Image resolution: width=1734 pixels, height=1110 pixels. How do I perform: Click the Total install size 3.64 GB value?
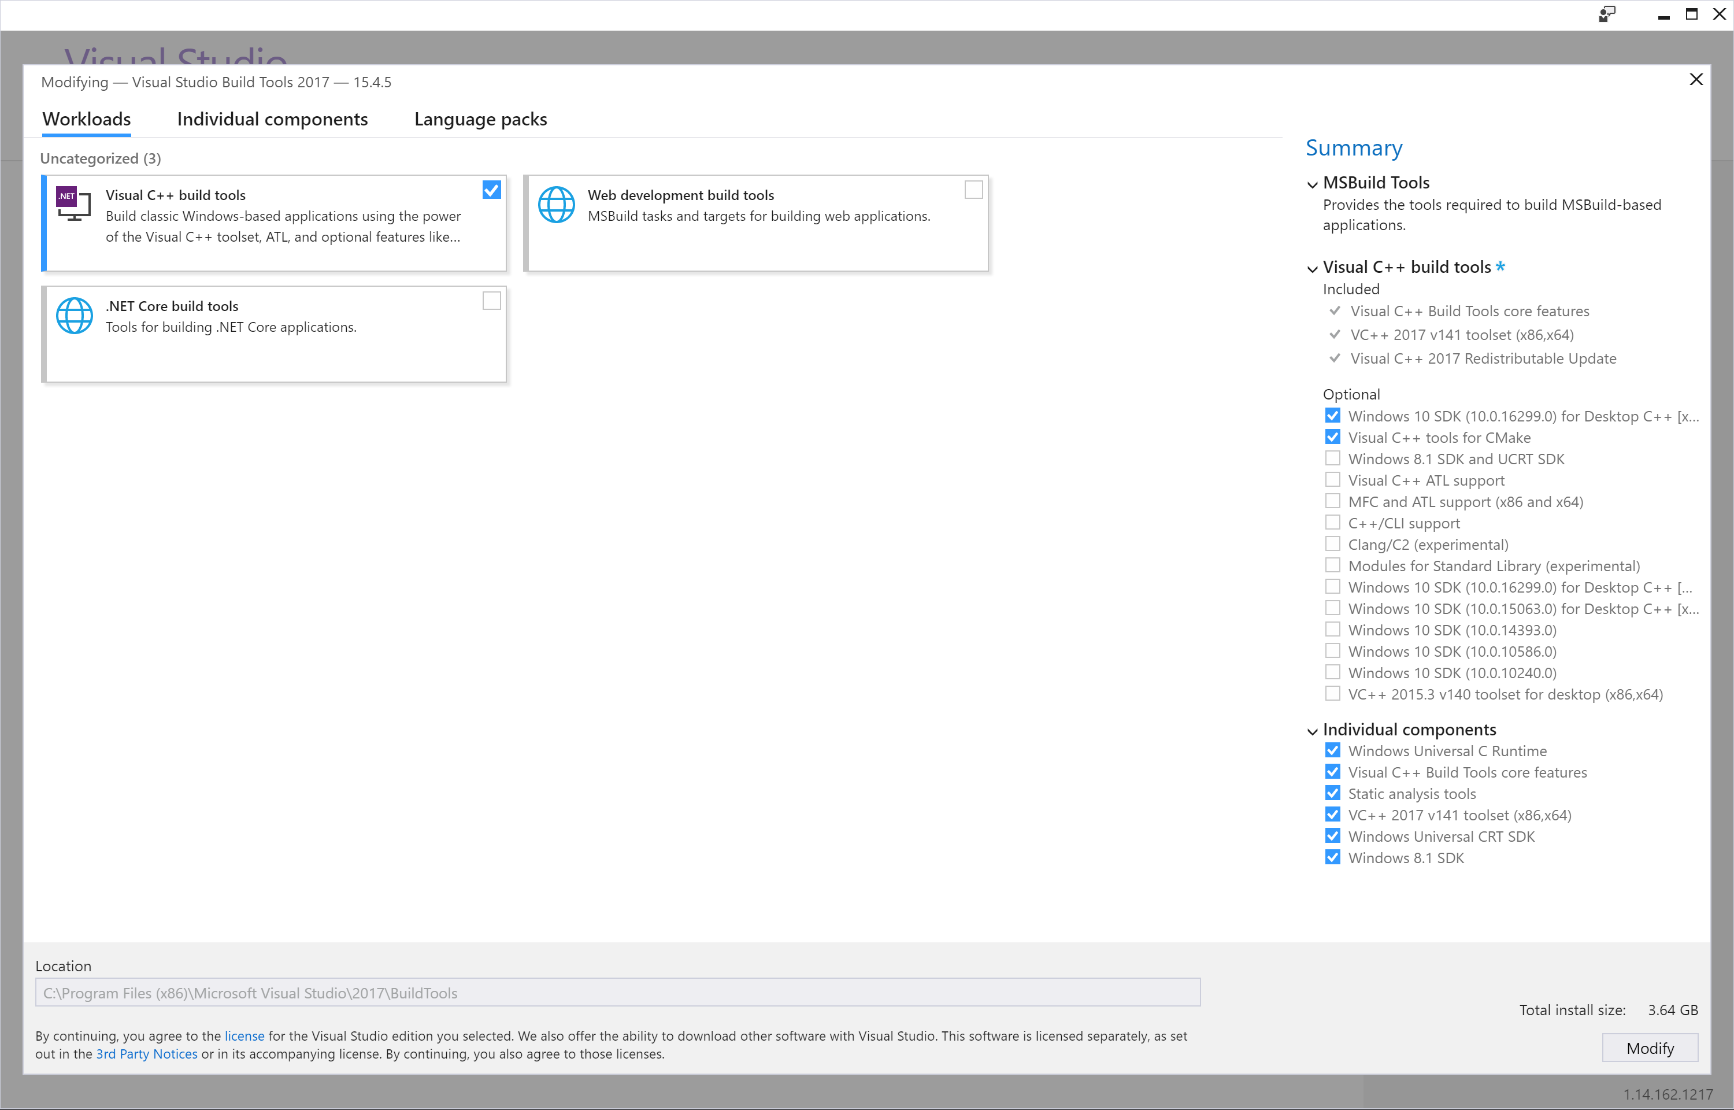[x=1672, y=1010]
